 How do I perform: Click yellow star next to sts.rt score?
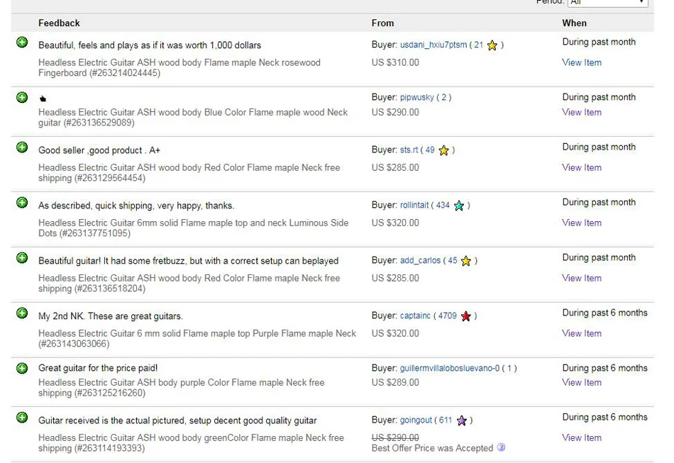pyautogui.click(x=443, y=150)
